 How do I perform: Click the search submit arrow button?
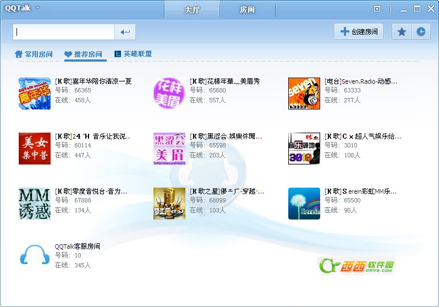[125, 32]
